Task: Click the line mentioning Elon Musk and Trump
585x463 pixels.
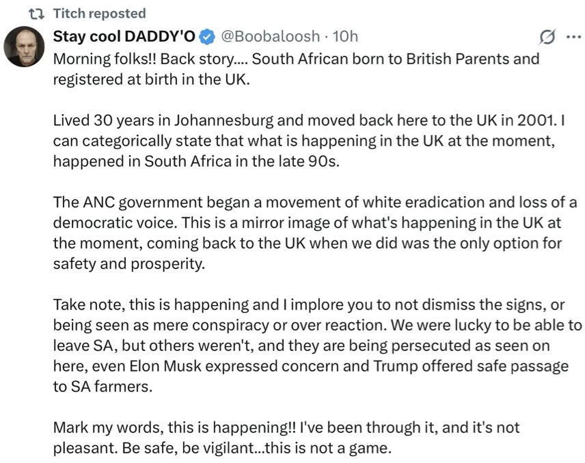Action: tap(311, 366)
